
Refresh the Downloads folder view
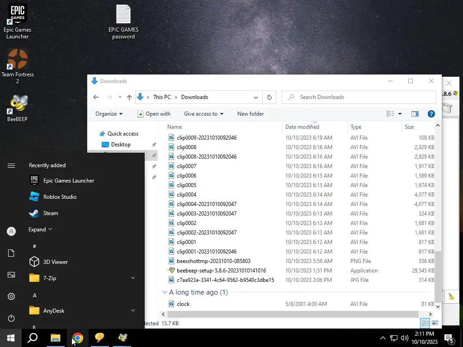pos(269,97)
